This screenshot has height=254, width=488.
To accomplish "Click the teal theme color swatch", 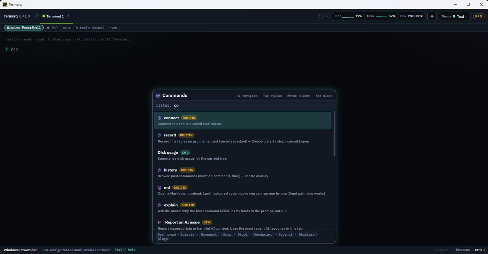I will tap(454, 16).
